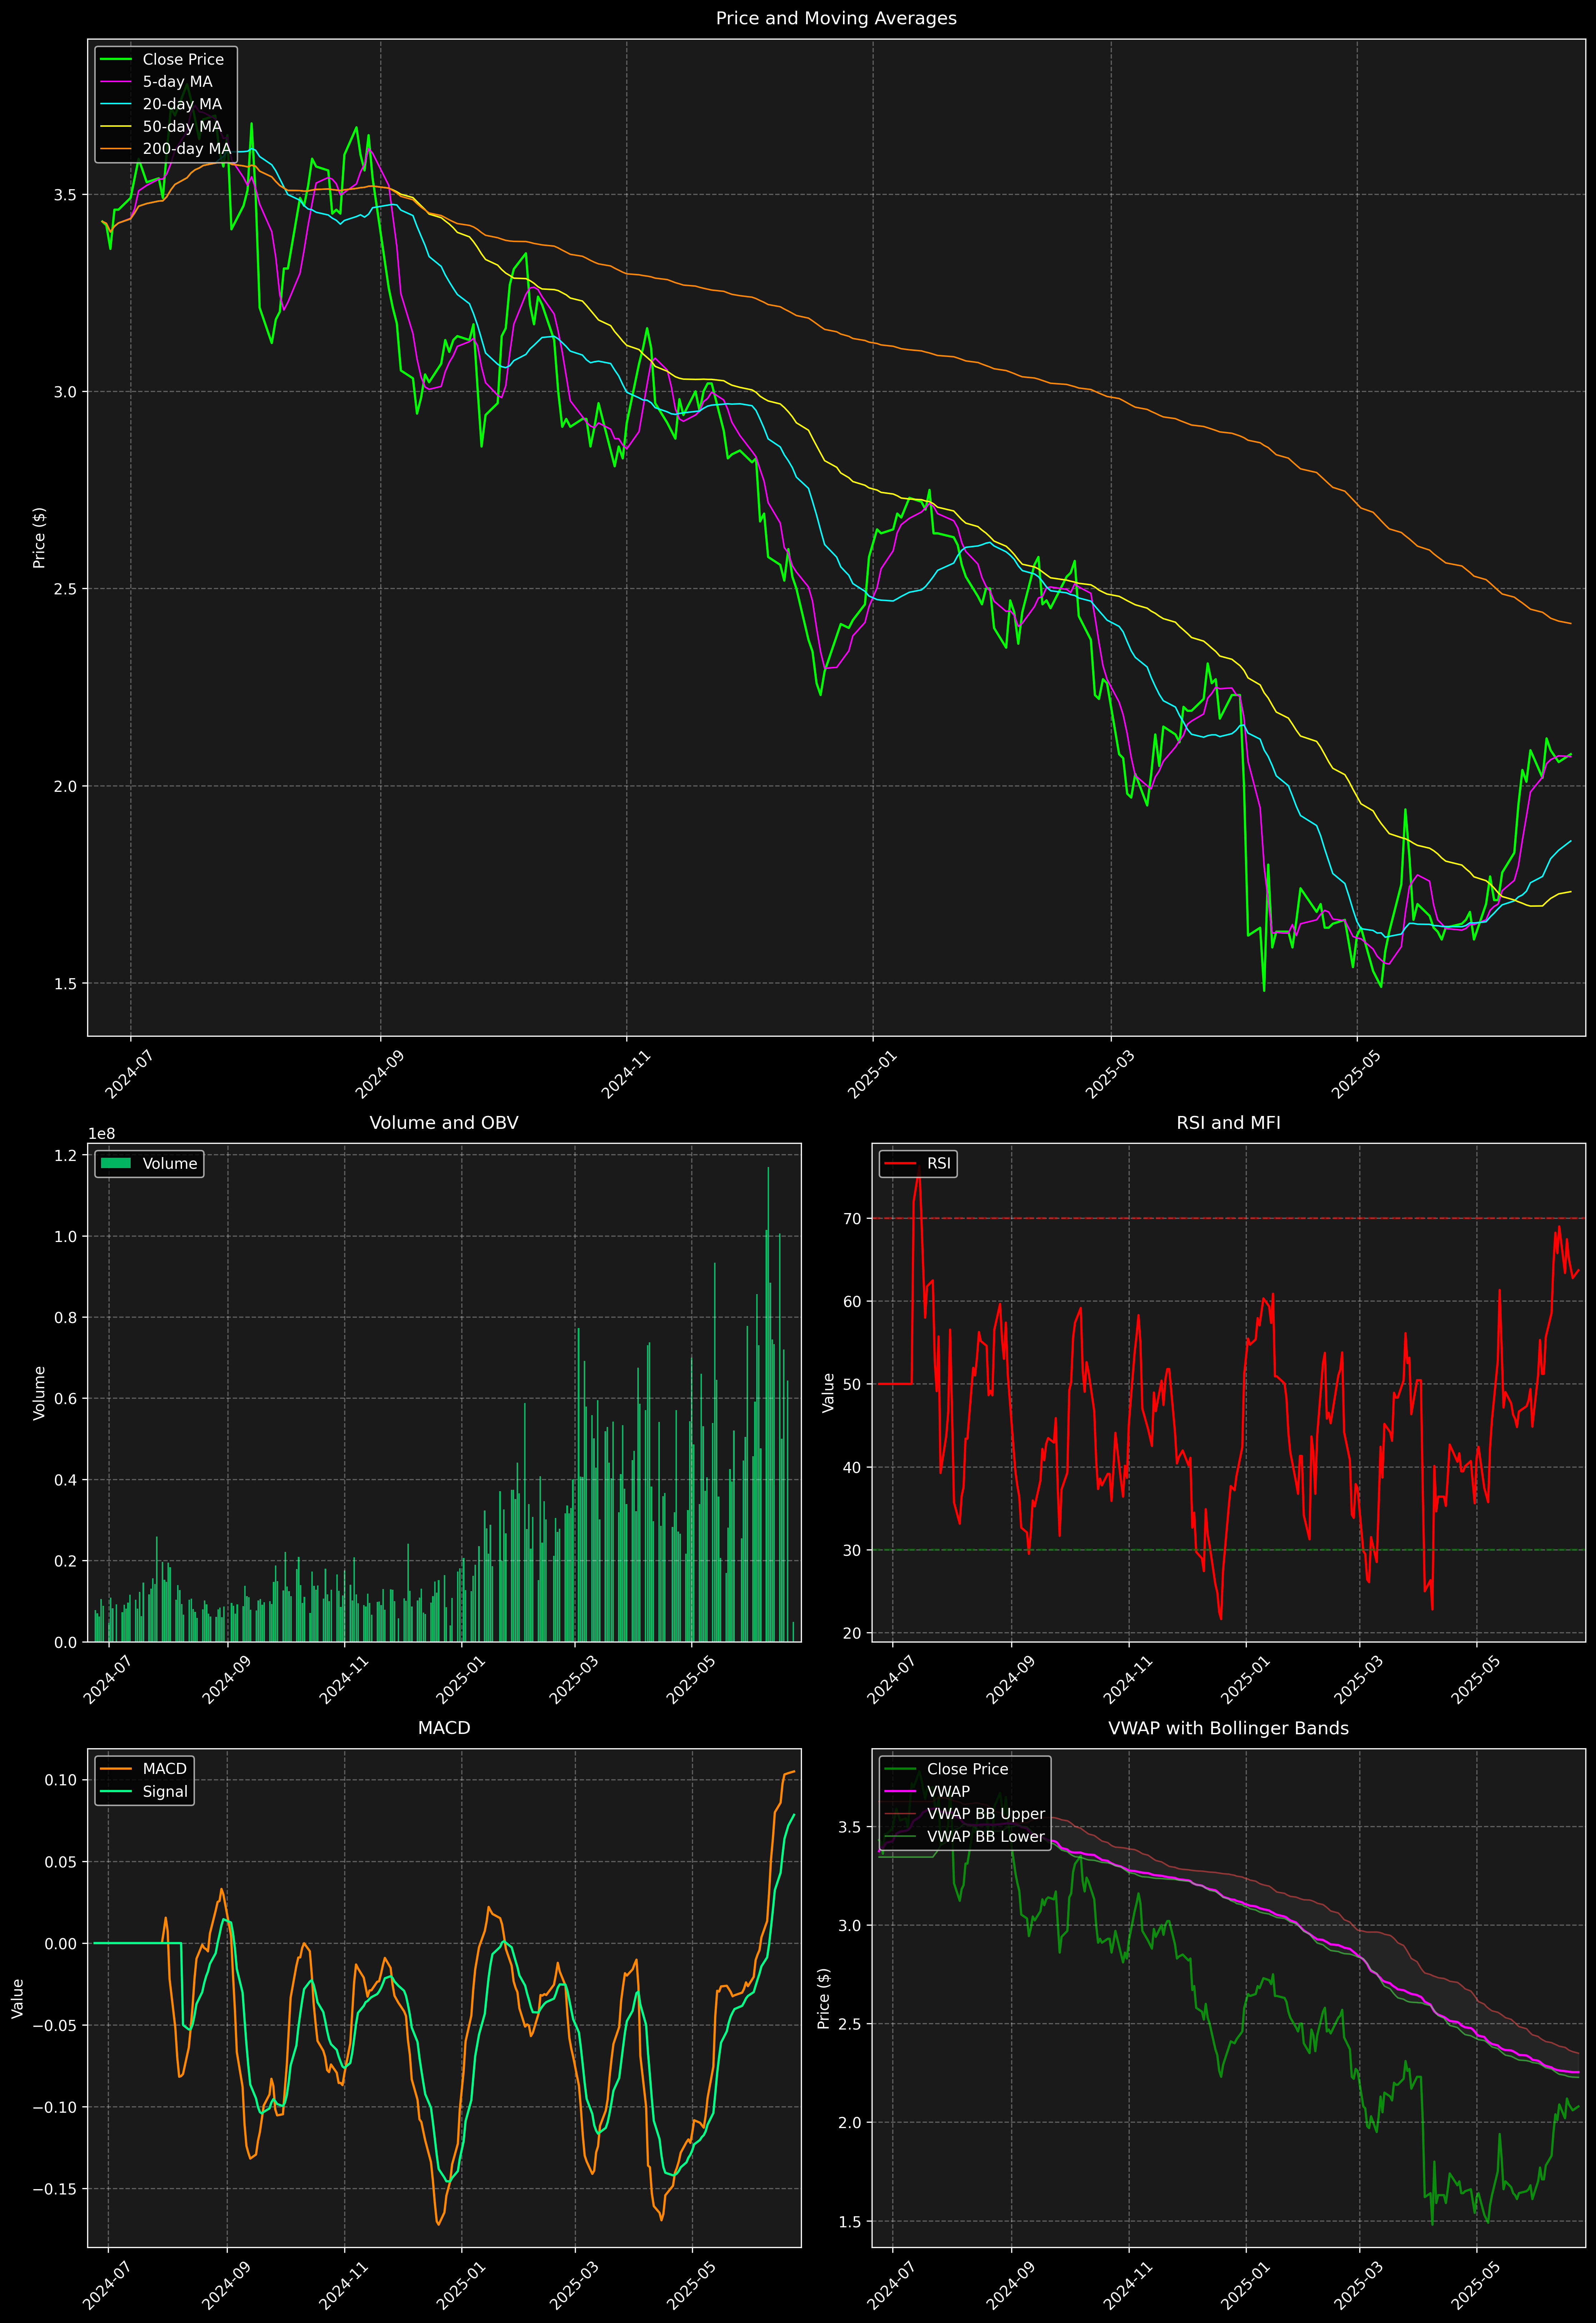Click the −0.15 tick on the MACD axis
1596x2323 pixels.
[54, 2189]
